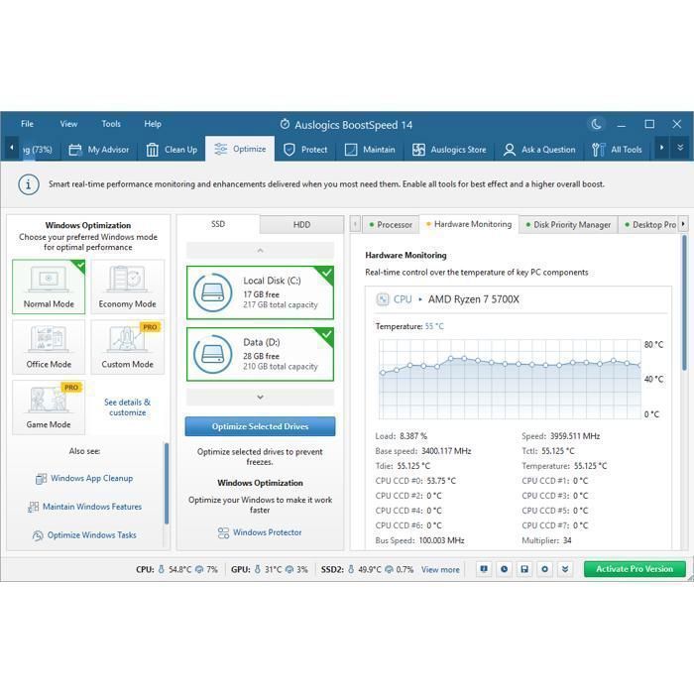Open the Tools menu
The width and height of the screenshot is (694, 694).
(111, 124)
